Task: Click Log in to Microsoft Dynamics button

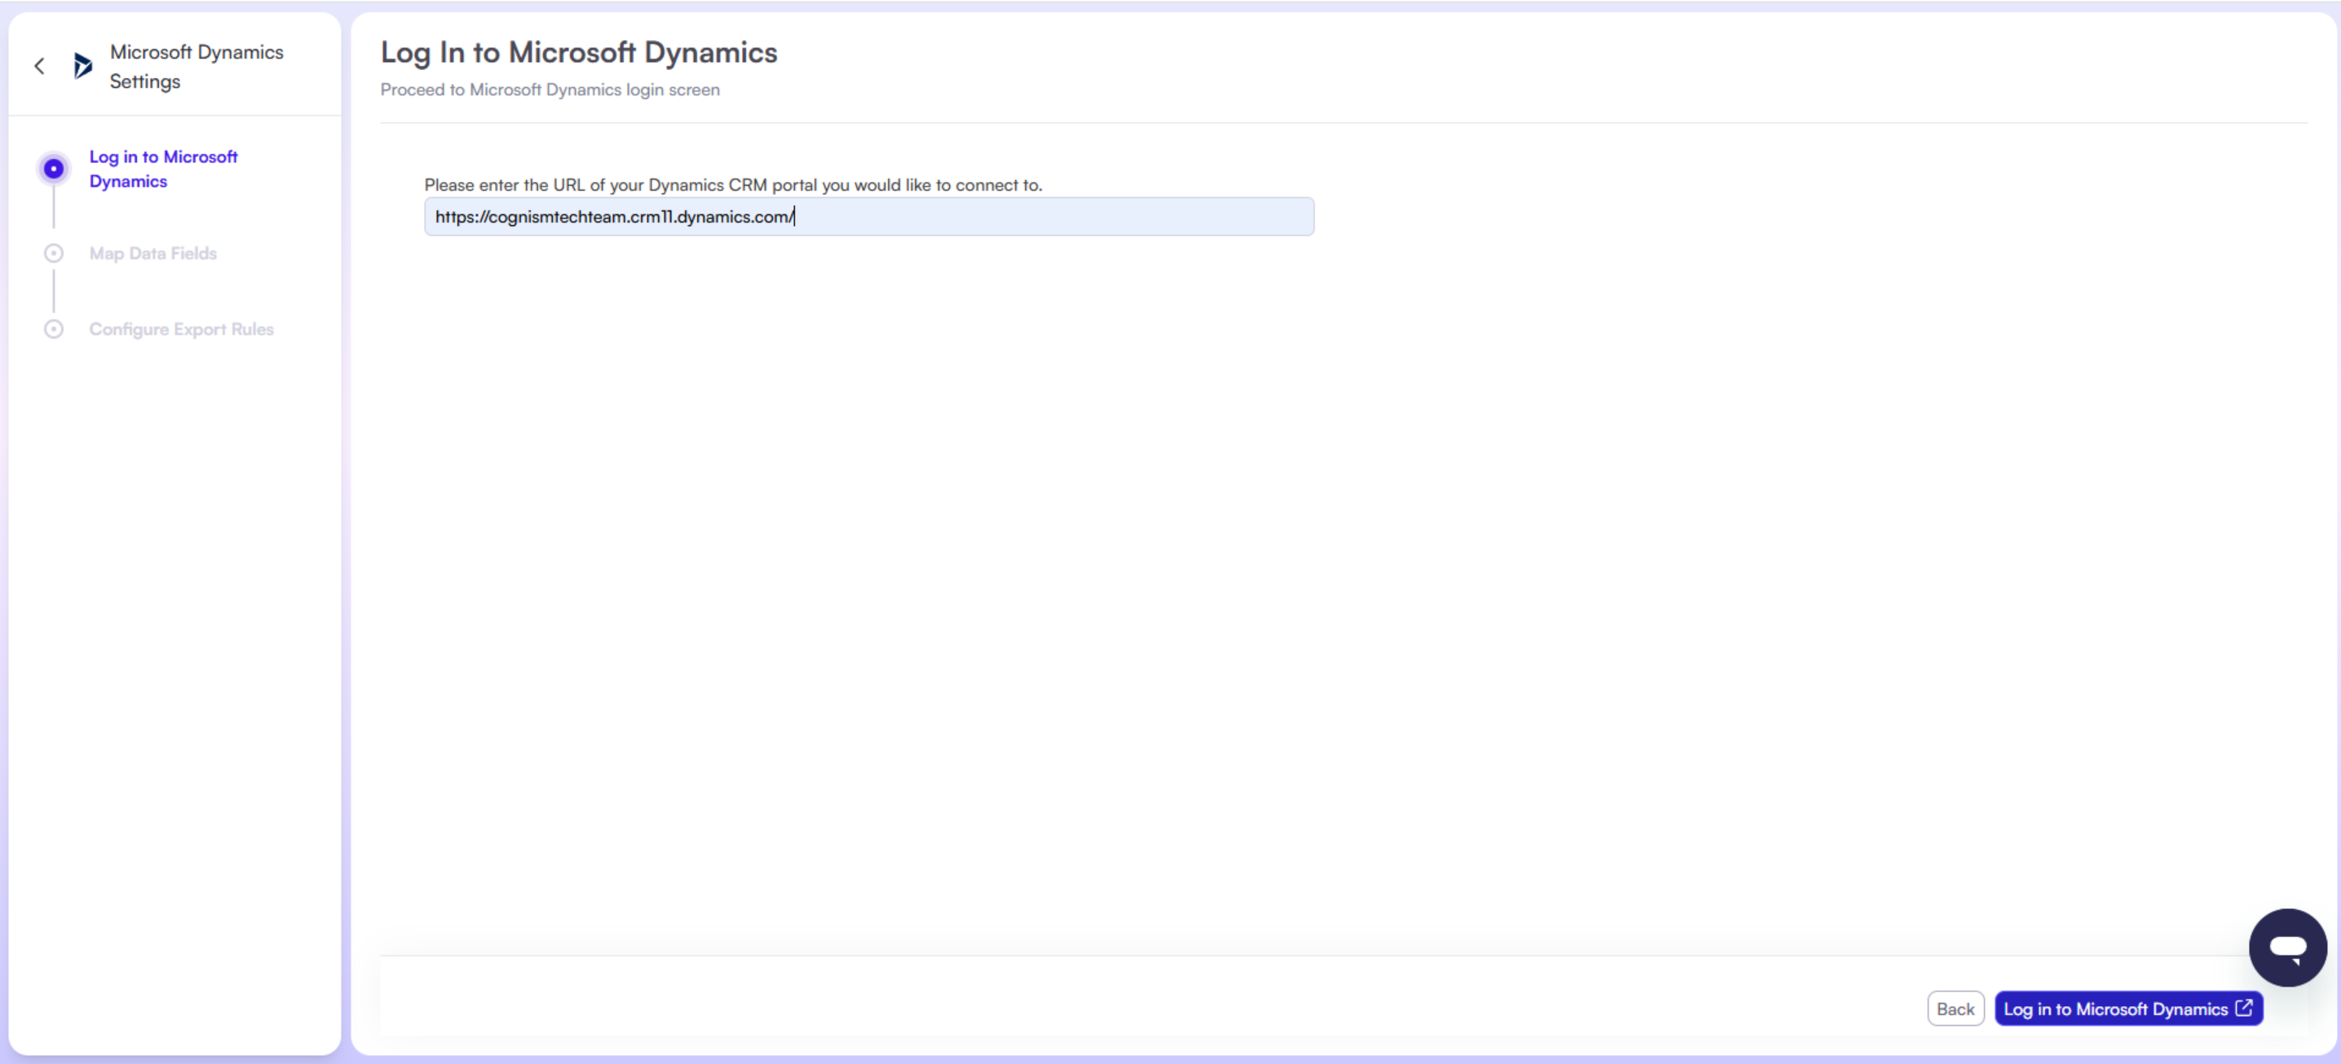Action: (x=2114, y=1009)
